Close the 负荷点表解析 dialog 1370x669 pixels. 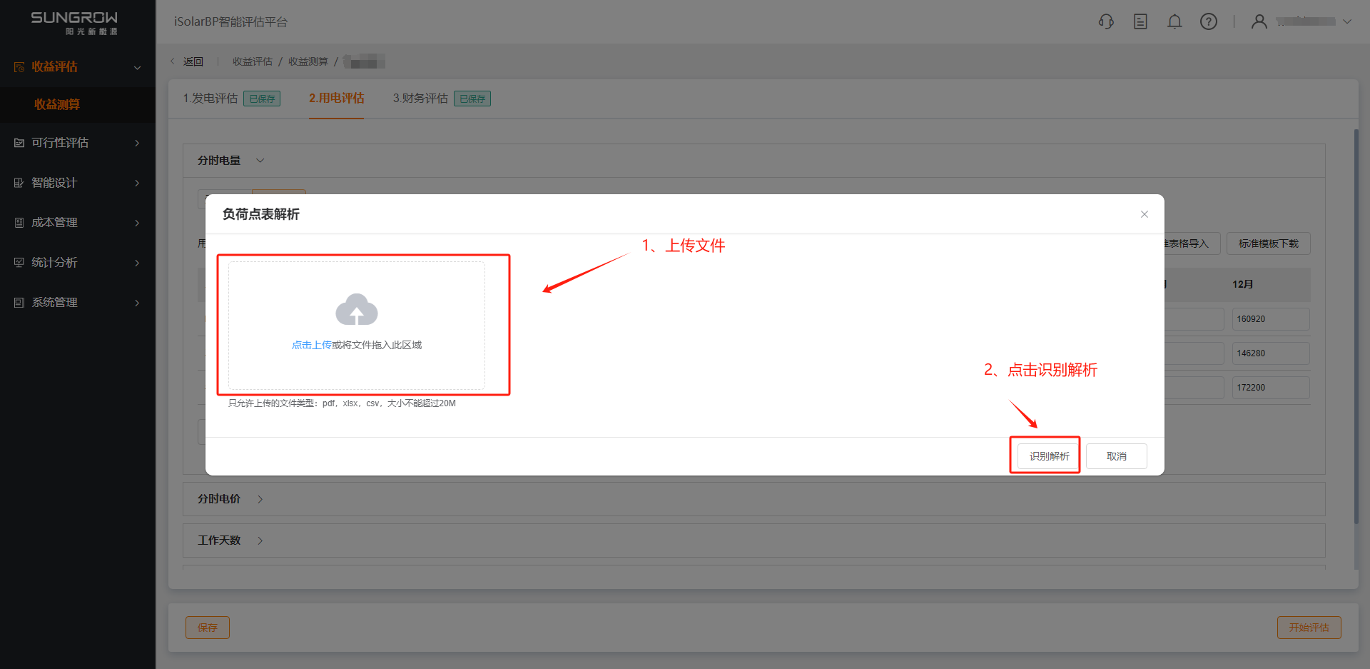tap(1145, 214)
